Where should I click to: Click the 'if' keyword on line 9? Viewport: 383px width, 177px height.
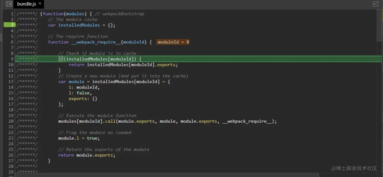pyautogui.click(x=61, y=59)
